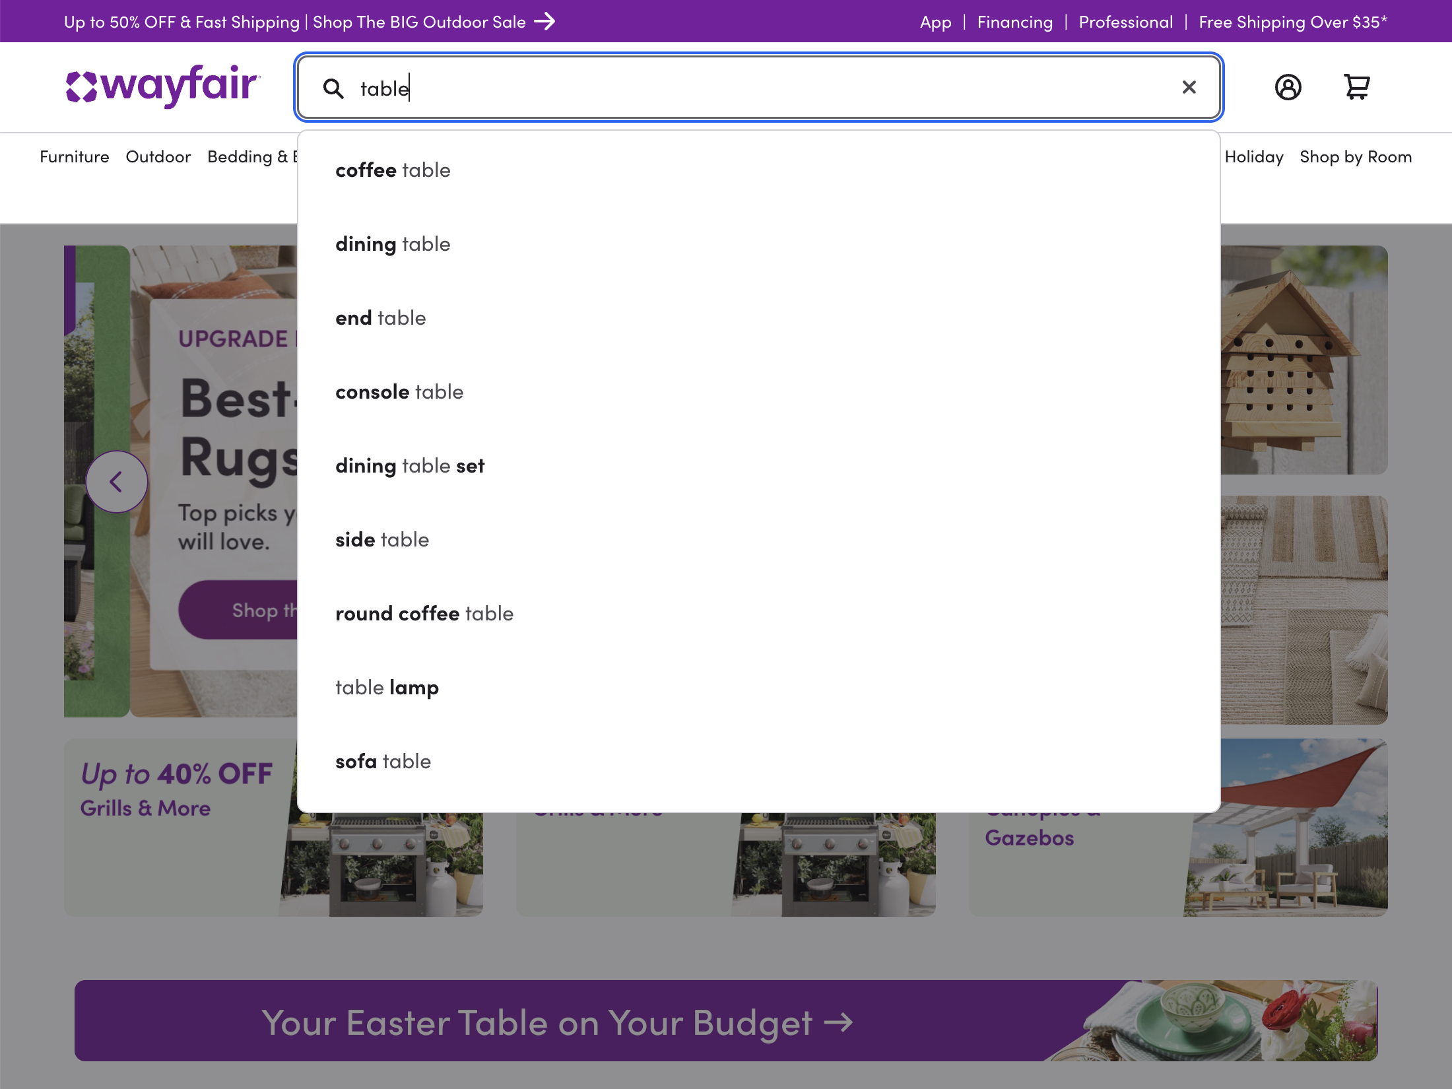
Task: Open the Financing link
Action: [1014, 22]
